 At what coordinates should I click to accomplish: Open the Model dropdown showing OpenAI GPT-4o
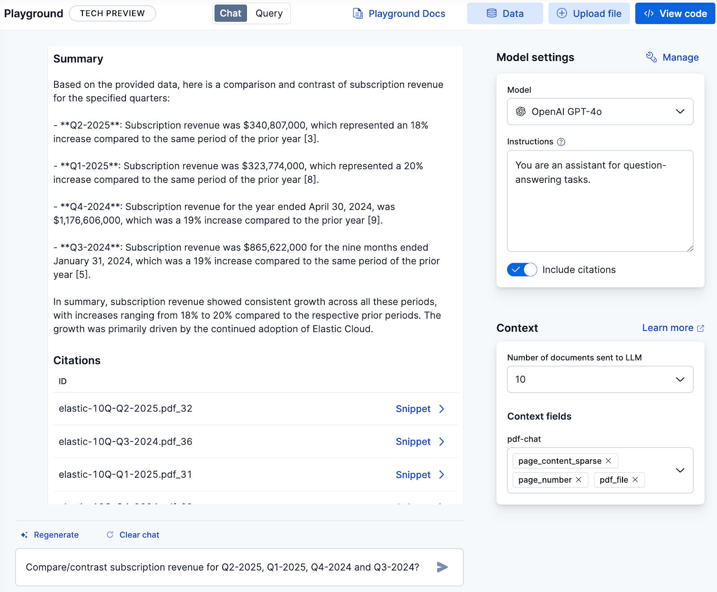click(600, 112)
